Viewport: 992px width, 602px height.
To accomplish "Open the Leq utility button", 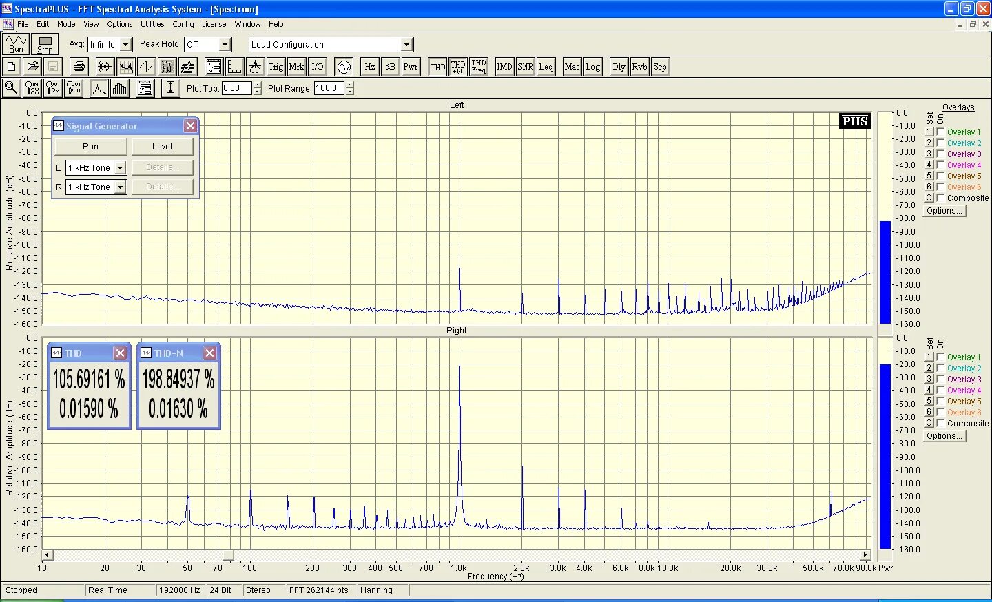I will 546,67.
